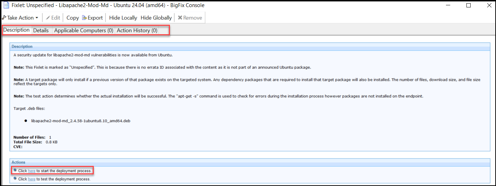Click the Fixlet document icon in title bar
Image resolution: width=496 pixels, height=186 pixels.
(x=6, y=5)
